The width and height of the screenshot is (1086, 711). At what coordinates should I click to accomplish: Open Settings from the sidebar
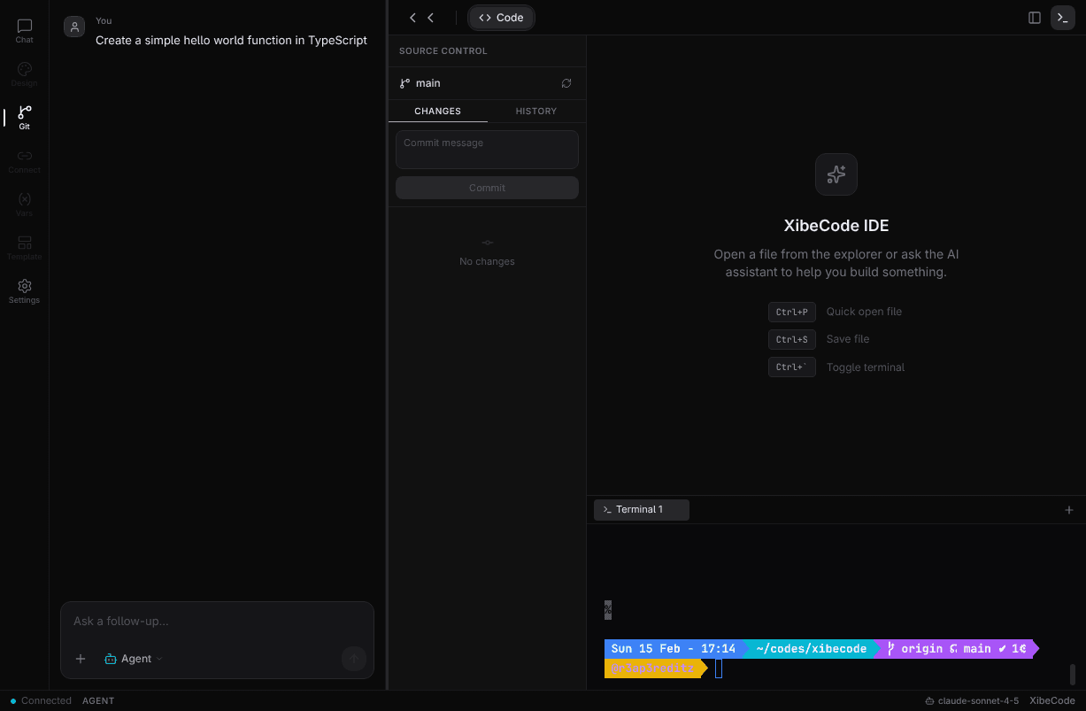[24, 290]
